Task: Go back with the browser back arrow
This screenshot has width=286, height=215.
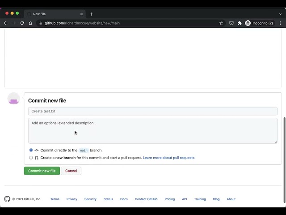Action: [x=6, y=23]
